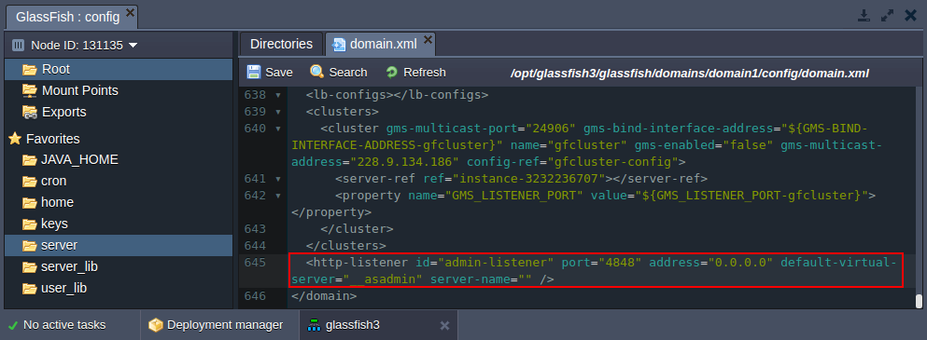
Task: Collapse code fold arrow on line 639
Action: pos(278,112)
